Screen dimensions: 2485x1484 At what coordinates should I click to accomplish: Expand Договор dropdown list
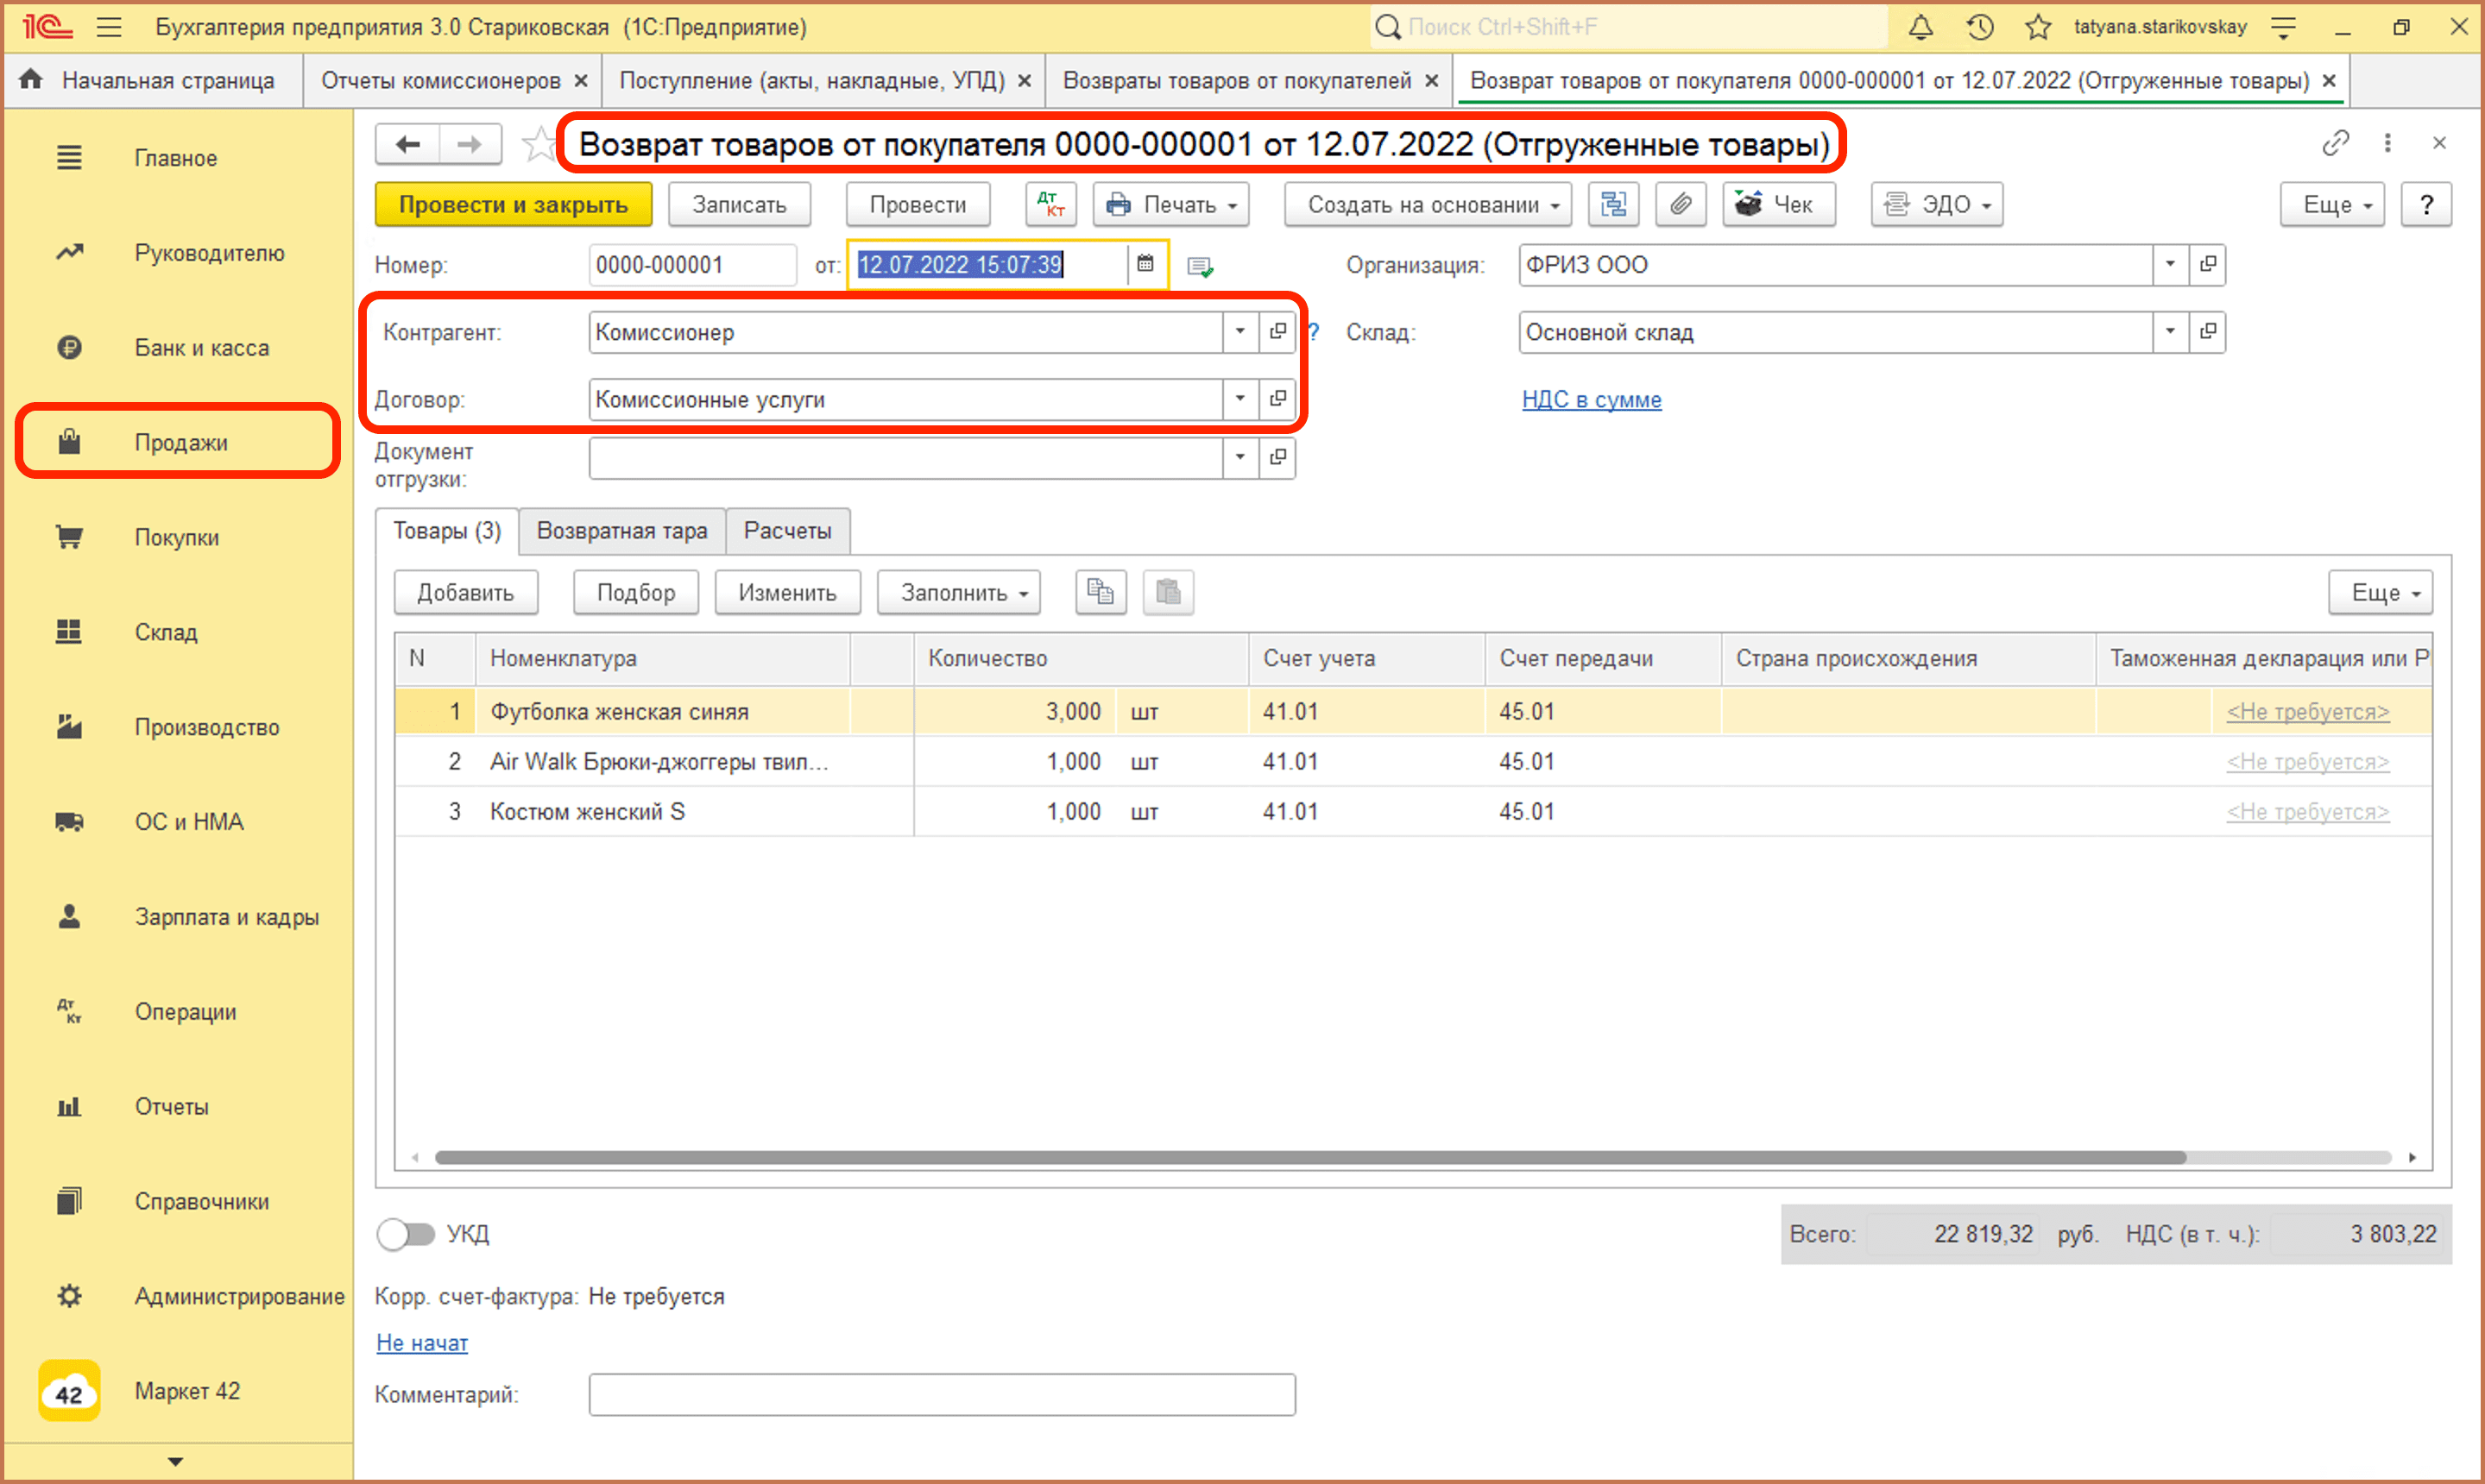(1240, 399)
